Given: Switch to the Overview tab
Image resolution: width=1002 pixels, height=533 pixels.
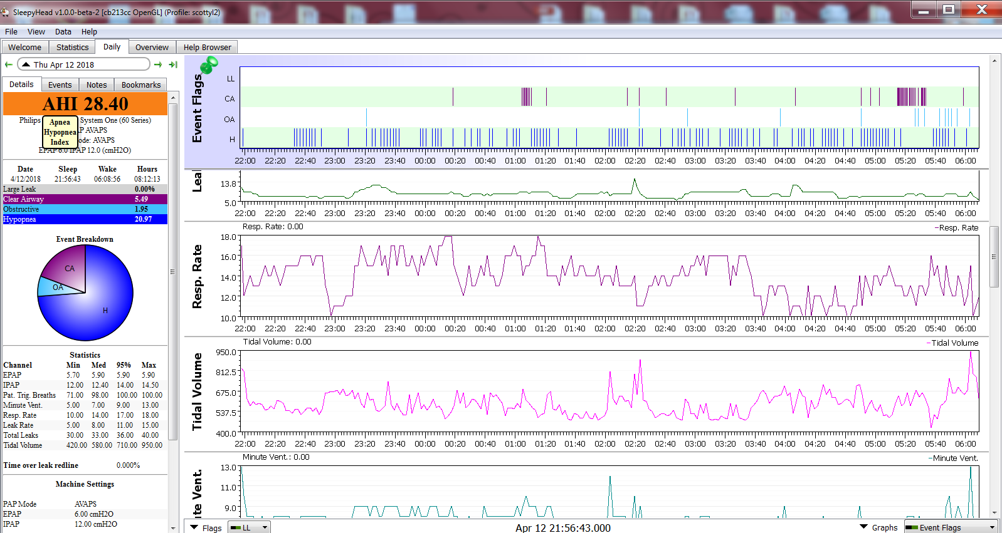Looking at the screenshot, I should tap(152, 47).
